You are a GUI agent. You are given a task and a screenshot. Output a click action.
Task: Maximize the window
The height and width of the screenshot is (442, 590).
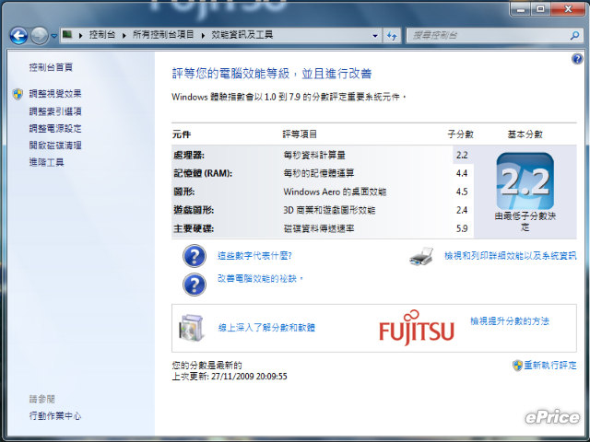pyautogui.click(x=540, y=8)
